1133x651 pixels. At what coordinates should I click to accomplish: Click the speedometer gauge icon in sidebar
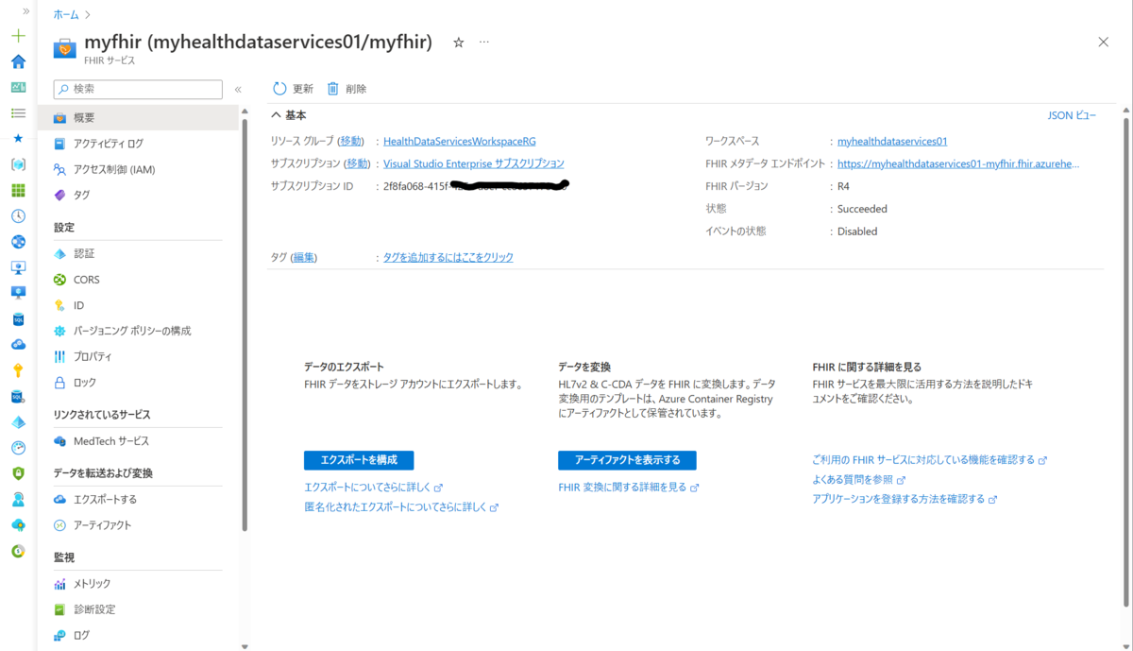(18, 448)
